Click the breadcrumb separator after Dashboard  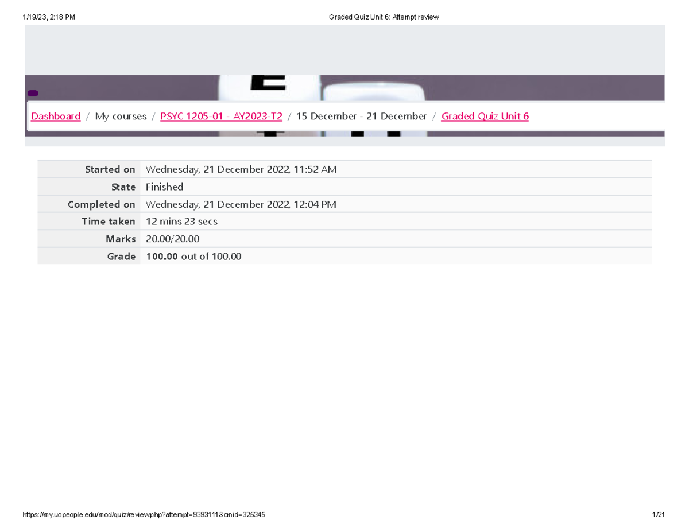coord(87,116)
